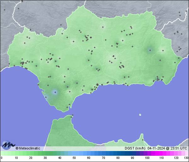Click the blue wind gust hotspot near Cádiz
This screenshot has height=162, width=189.
pyautogui.click(x=55, y=92)
